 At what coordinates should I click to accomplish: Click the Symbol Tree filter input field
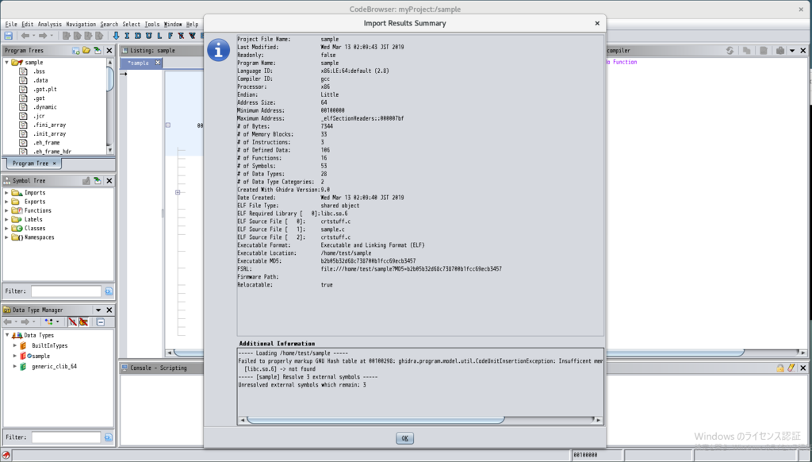click(66, 291)
